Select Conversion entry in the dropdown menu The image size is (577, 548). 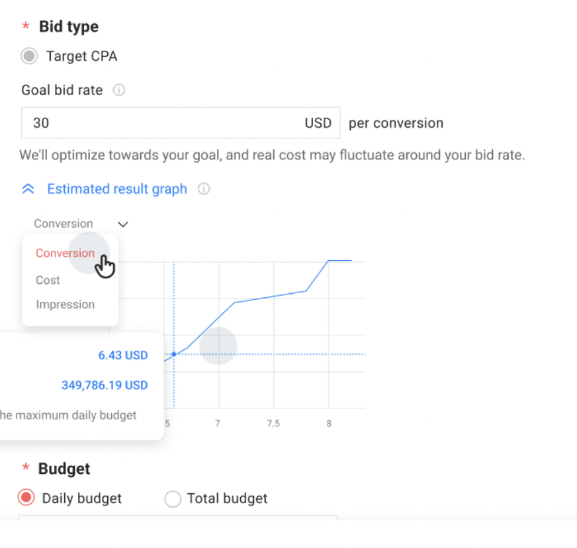[65, 253]
